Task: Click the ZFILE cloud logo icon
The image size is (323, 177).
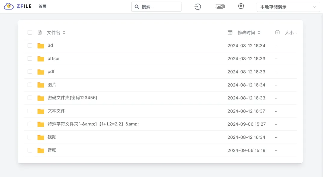Action: tap(9, 6)
